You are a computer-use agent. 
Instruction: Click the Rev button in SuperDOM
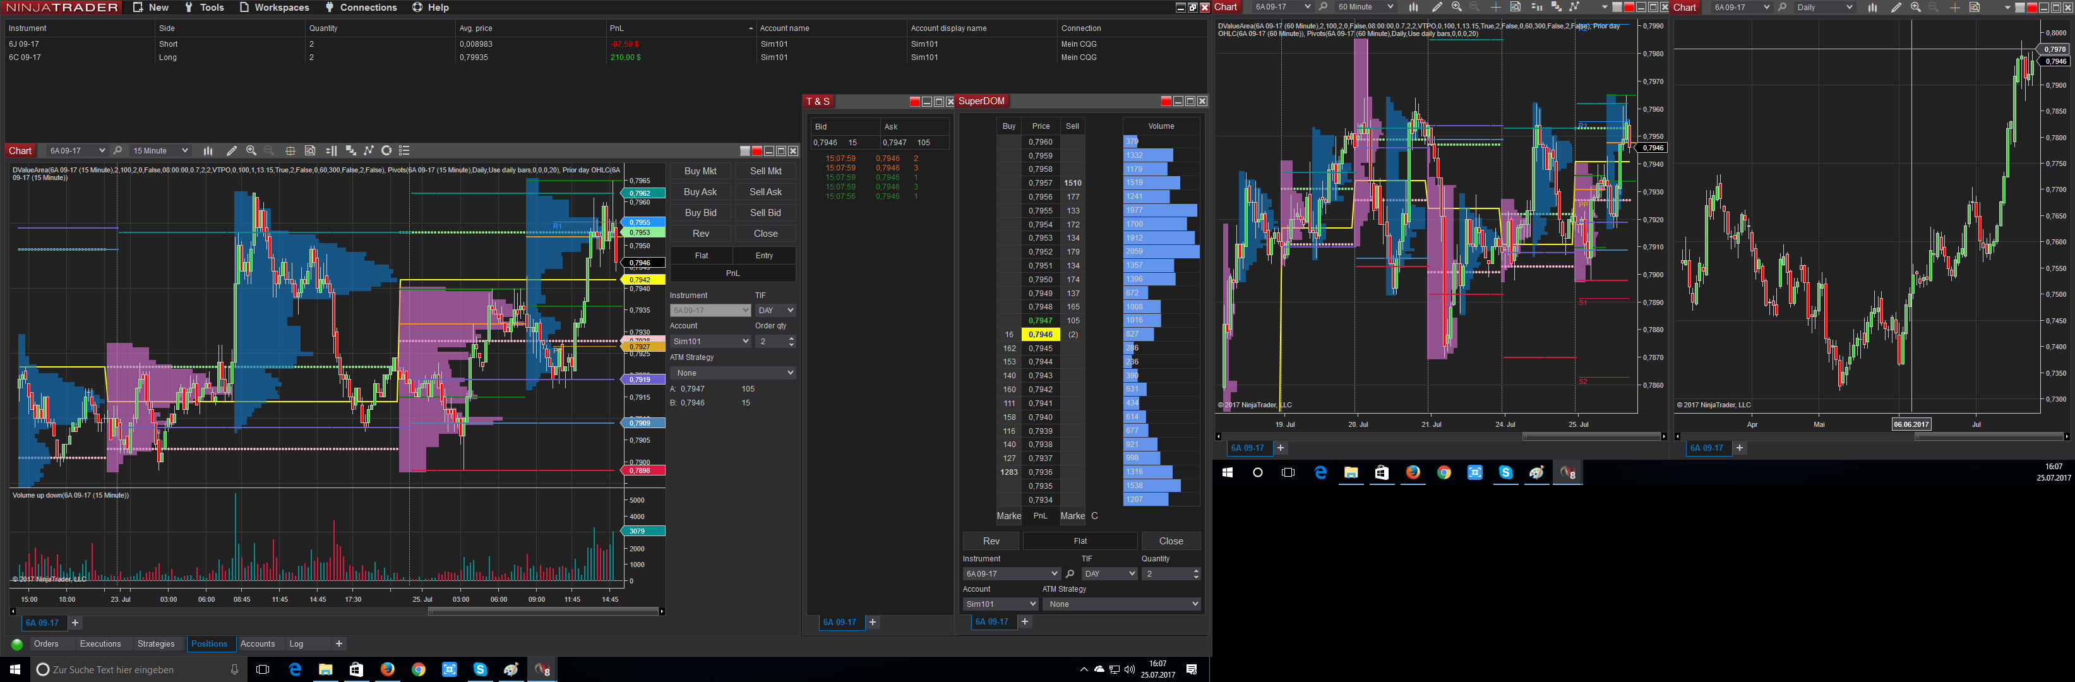(x=991, y=541)
